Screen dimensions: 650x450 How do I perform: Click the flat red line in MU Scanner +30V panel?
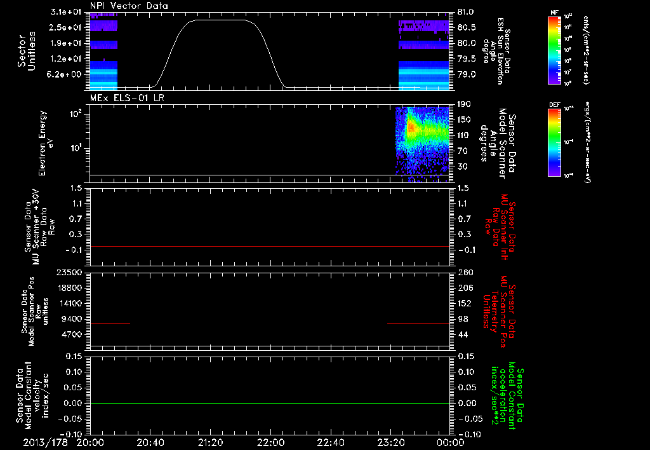pyautogui.click(x=270, y=246)
